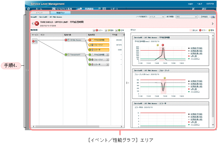Click the red error marker on response time graph

(x=163, y=45)
